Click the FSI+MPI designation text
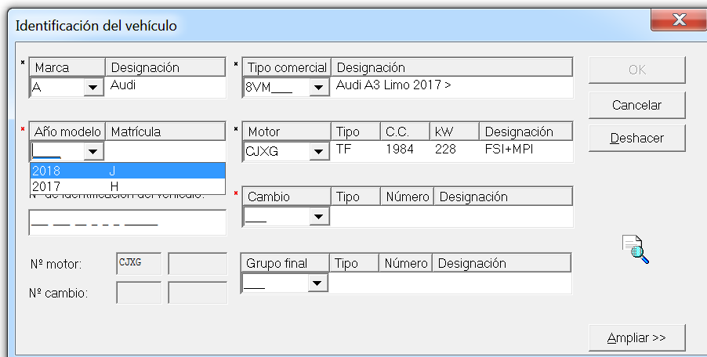Screen dimensions: 707x357 (x=509, y=149)
